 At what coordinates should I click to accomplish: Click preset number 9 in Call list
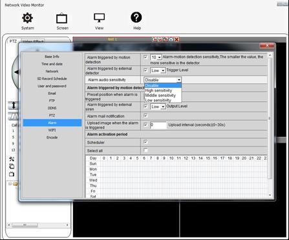[x=13, y=144]
